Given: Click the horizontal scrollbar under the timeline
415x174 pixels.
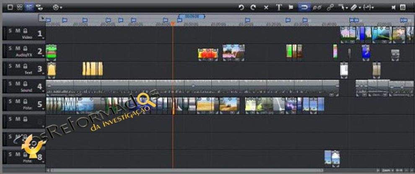Looking at the screenshot, I should coord(210,171).
